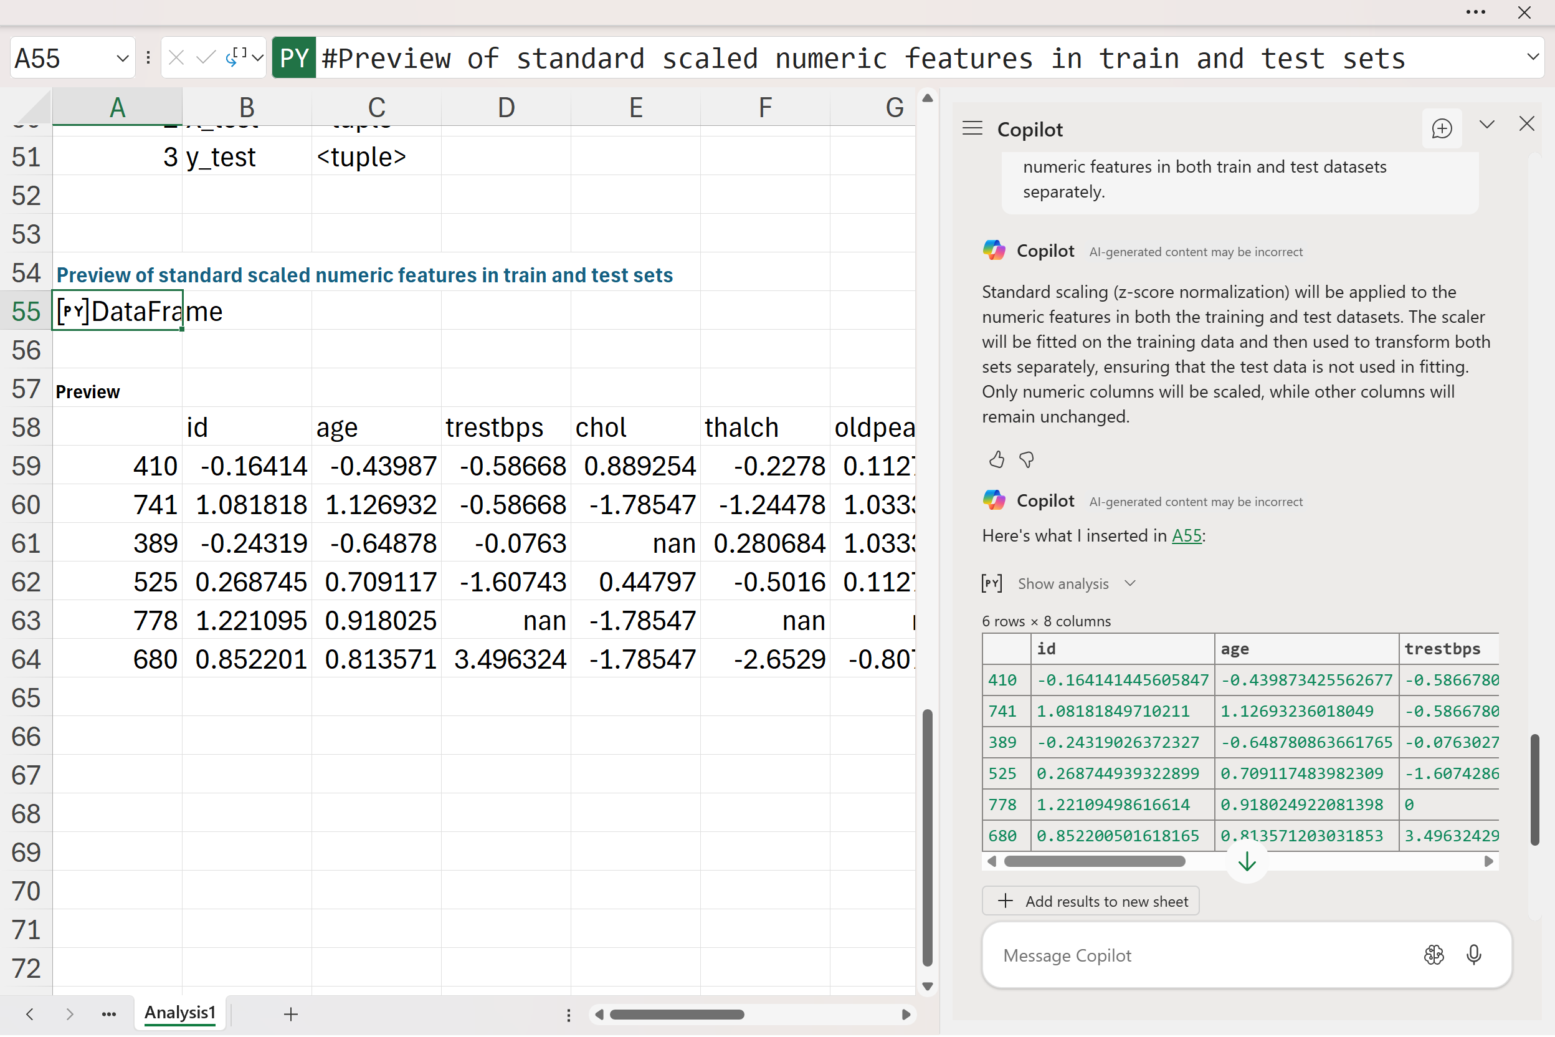Start a new Copilot chat
This screenshot has width=1555, height=1037.
pos(1441,128)
